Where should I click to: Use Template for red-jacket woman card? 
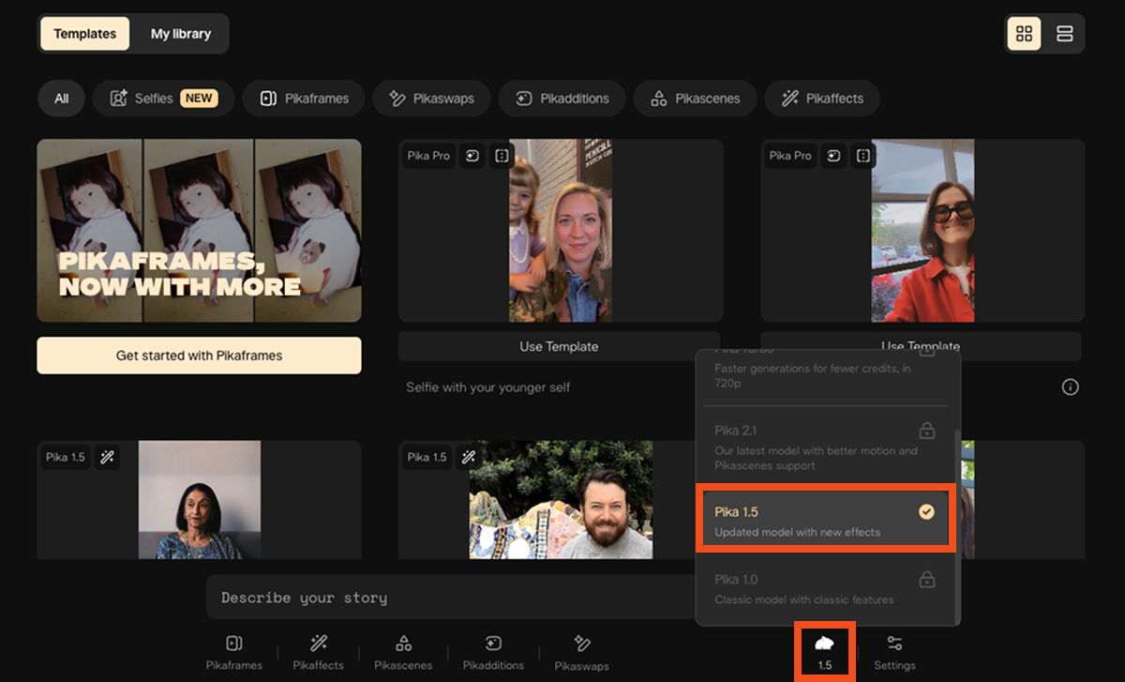921,346
